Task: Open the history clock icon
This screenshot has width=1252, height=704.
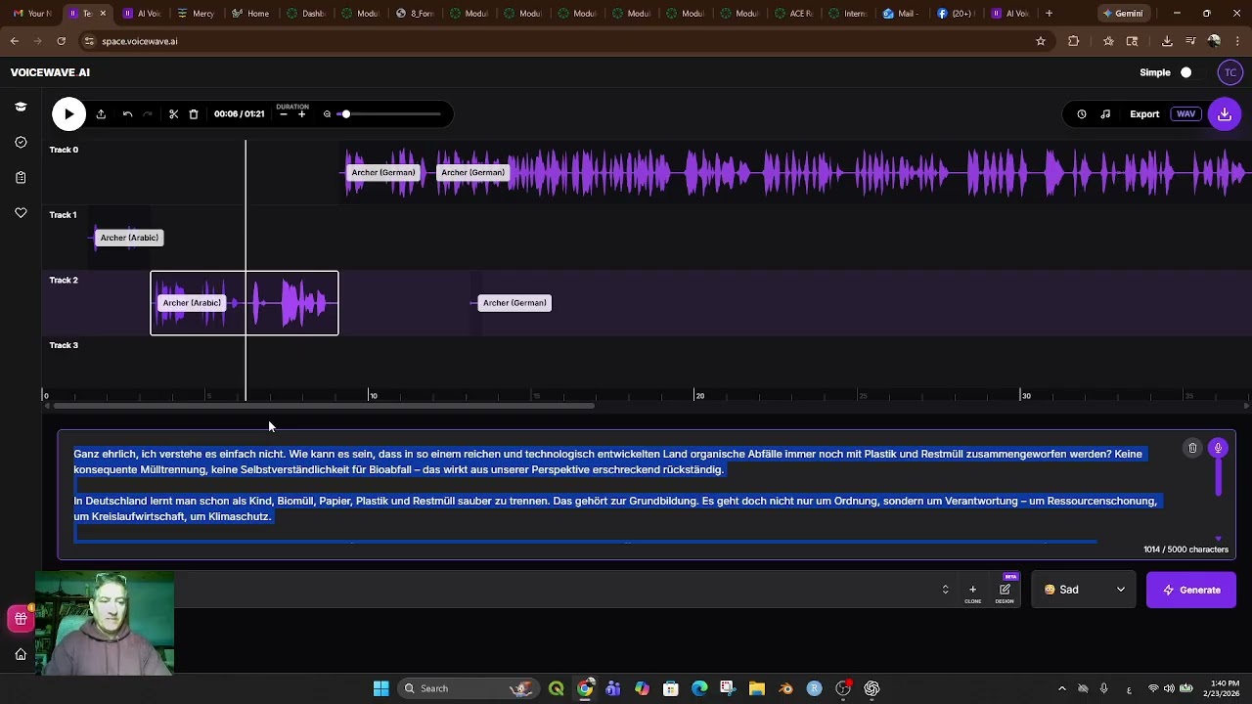Action: click(1082, 114)
